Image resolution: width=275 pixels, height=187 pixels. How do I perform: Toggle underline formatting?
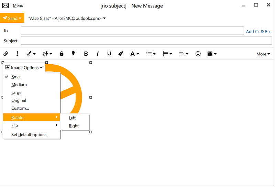(109, 54)
